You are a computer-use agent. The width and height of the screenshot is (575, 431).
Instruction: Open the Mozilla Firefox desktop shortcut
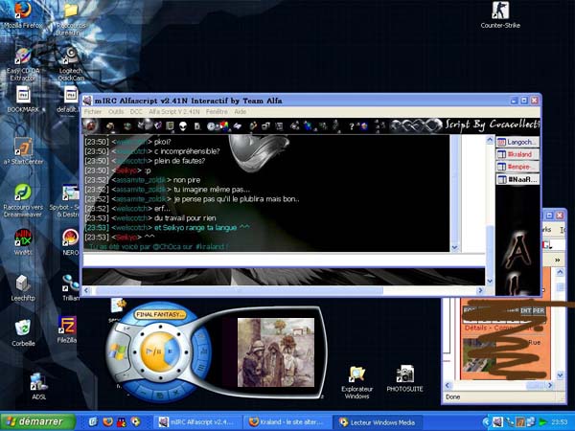pyautogui.click(x=23, y=15)
